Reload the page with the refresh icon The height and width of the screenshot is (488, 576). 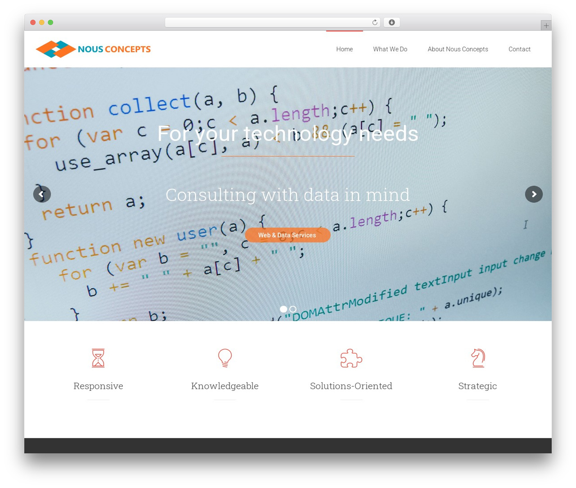pyautogui.click(x=375, y=23)
